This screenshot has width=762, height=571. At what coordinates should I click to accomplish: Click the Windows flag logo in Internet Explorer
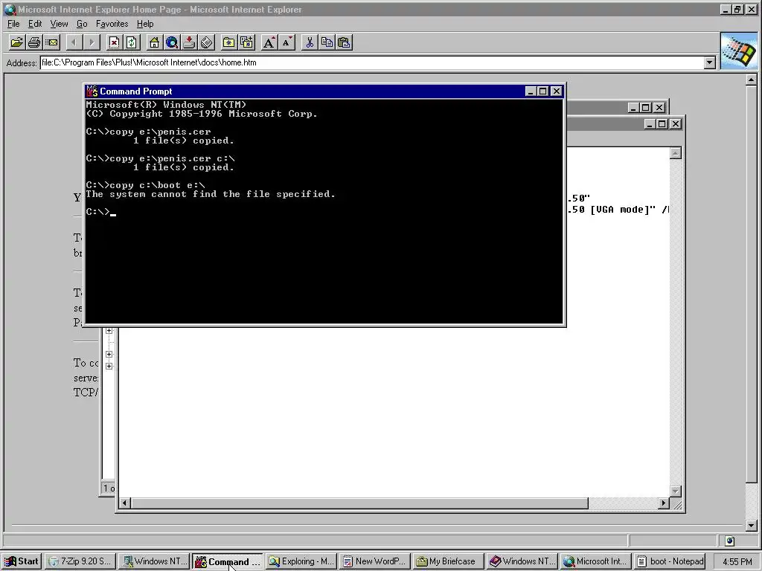click(x=739, y=51)
